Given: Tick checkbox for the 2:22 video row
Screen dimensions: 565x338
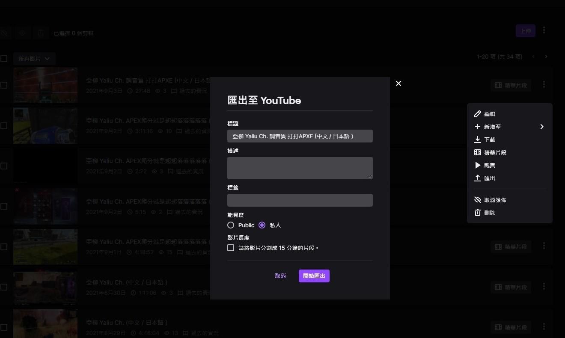Looking at the screenshot, I should tap(4, 166).
